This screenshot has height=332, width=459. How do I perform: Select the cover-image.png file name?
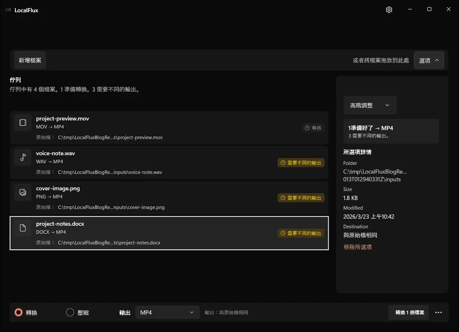point(58,188)
